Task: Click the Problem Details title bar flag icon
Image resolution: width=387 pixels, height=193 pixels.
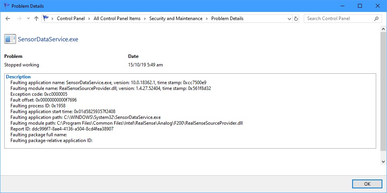Action: (6, 6)
